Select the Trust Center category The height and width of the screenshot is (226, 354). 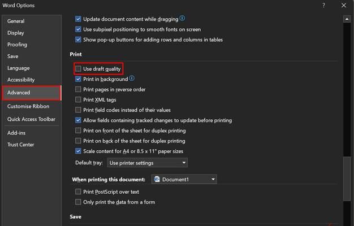21,145
